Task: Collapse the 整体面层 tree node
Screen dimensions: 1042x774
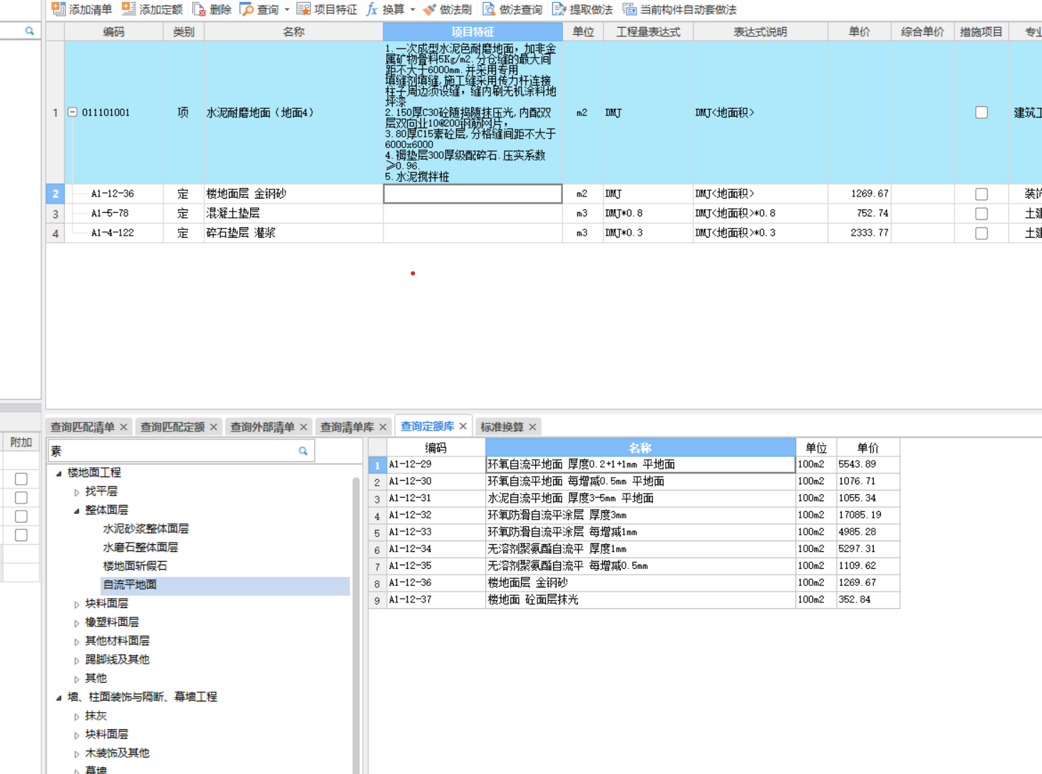Action: 76,511
